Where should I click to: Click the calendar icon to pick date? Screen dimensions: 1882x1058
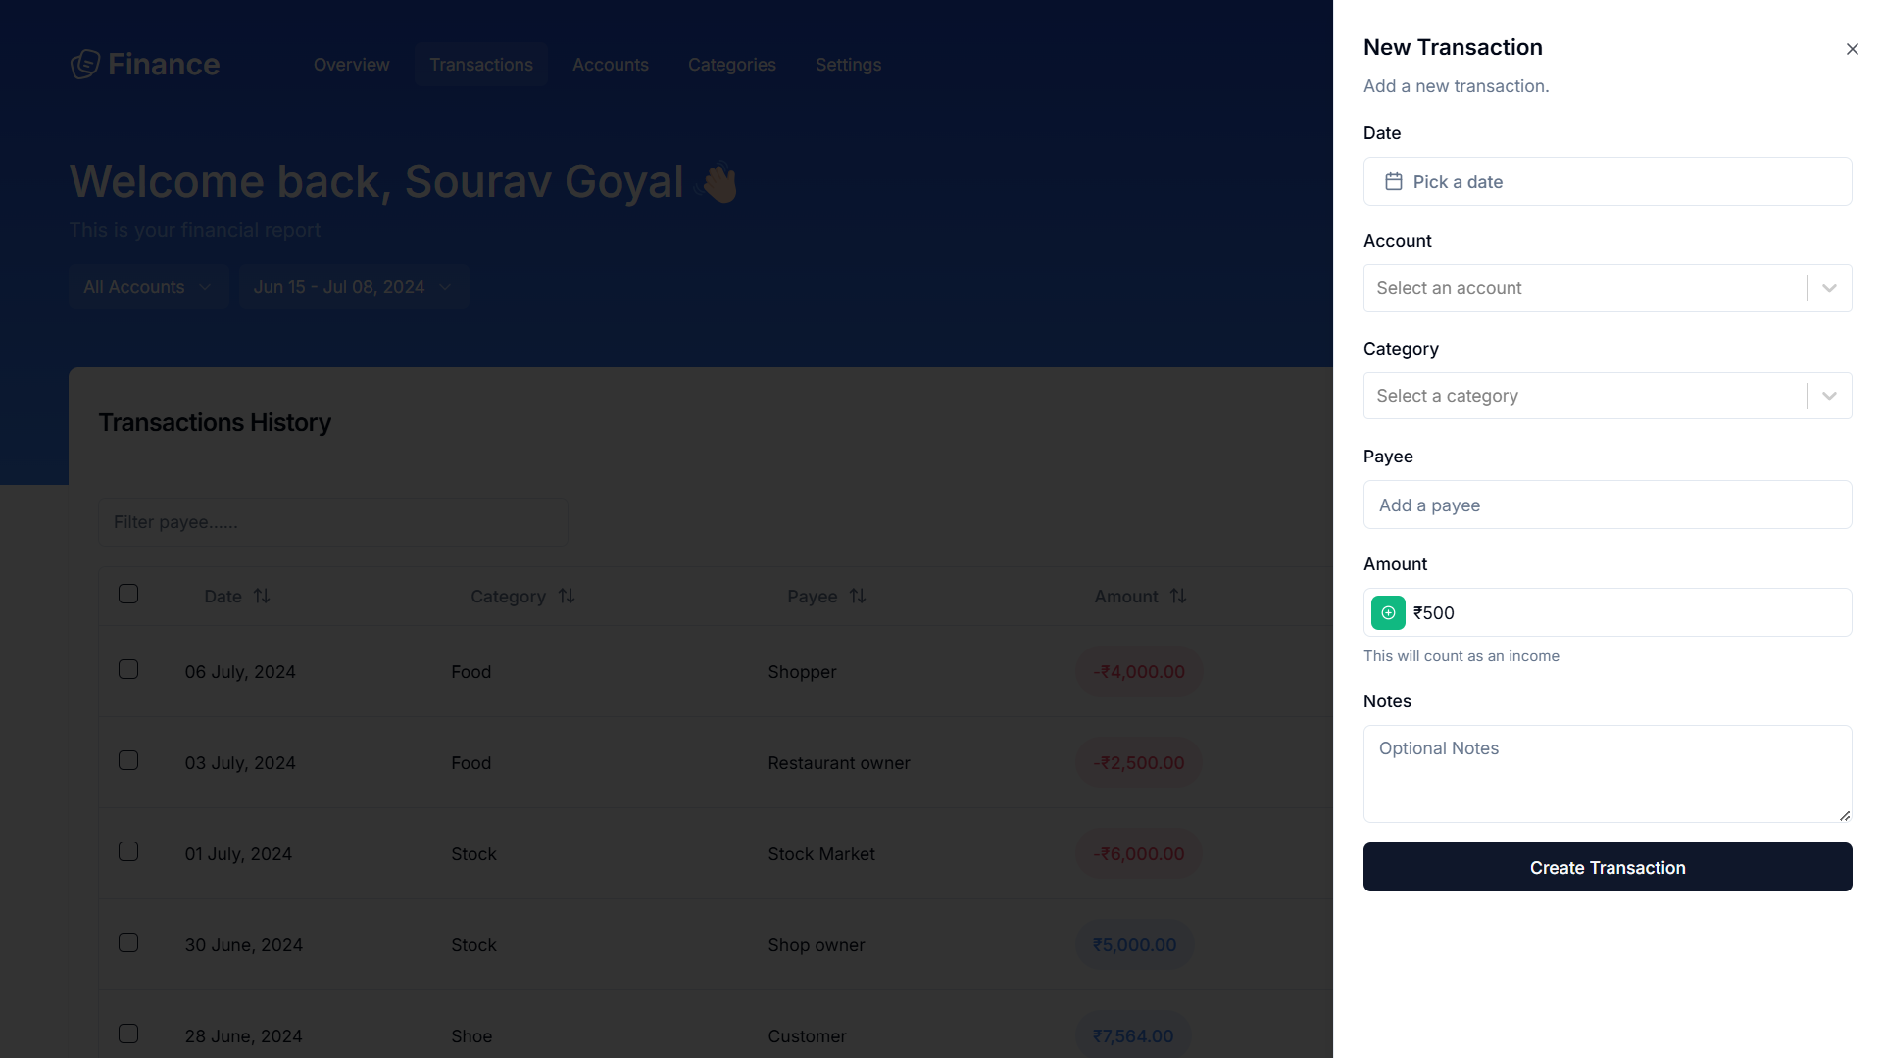coord(1395,181)
